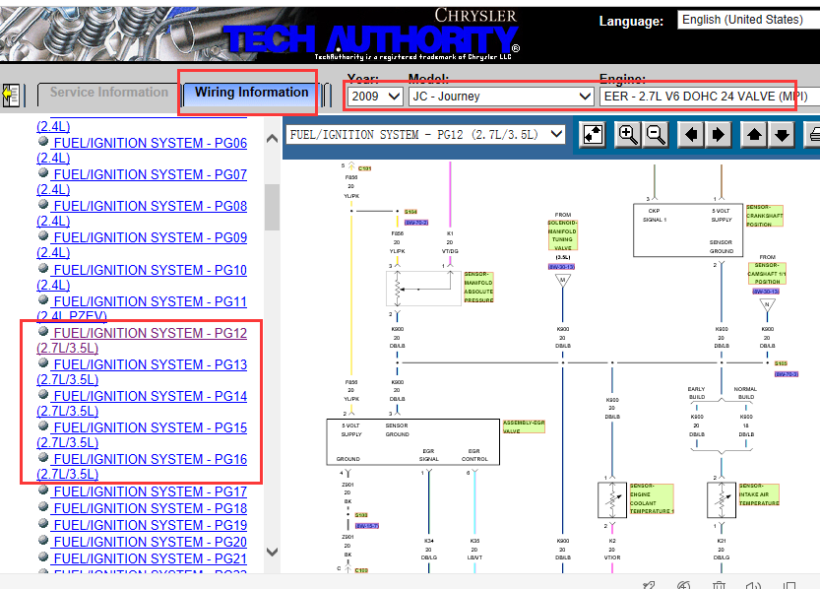Click the Solenoid-Manifold Tuning Valve label
This screenshot has width=820, height=589.
pos(563,235)
